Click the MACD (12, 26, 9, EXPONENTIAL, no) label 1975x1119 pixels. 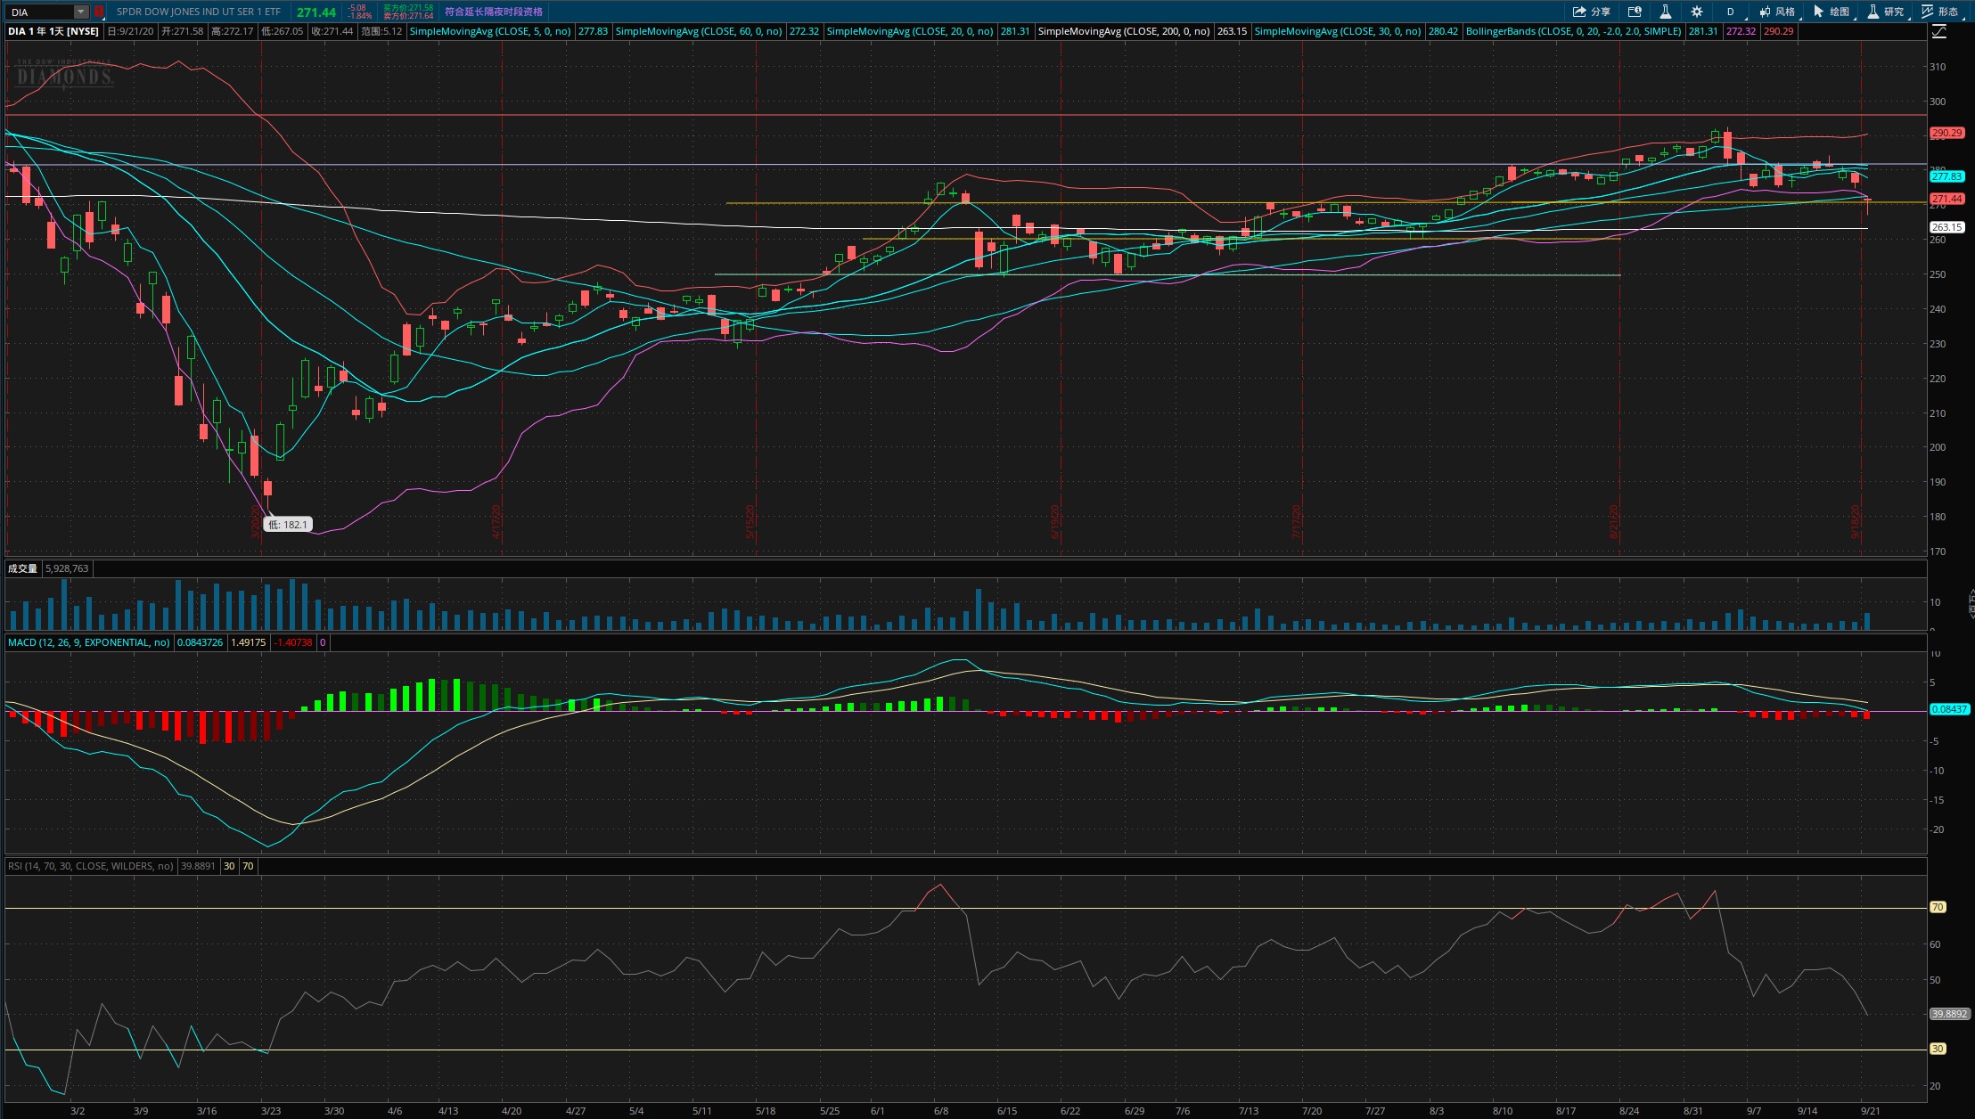coord(88,642)
